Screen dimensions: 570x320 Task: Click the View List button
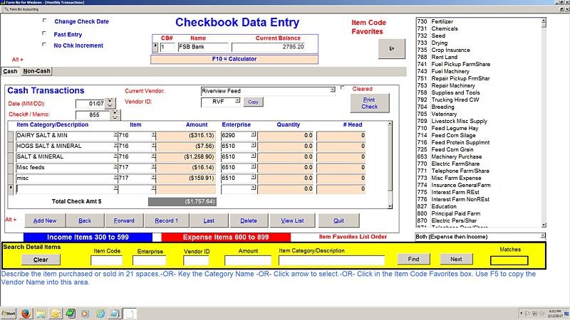(292, 220)
